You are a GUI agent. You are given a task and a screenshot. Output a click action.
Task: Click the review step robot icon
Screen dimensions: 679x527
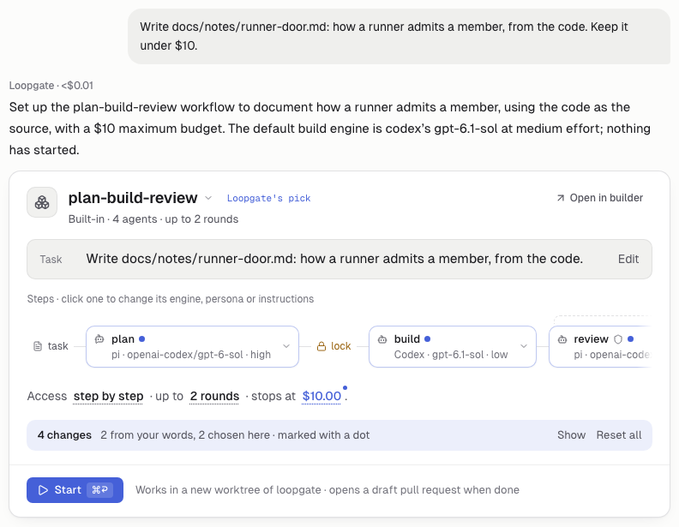coord(562,339)
